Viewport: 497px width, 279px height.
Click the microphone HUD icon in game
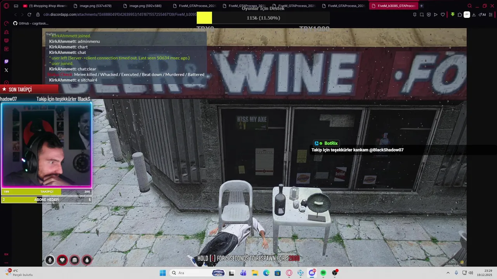(50, 260)
